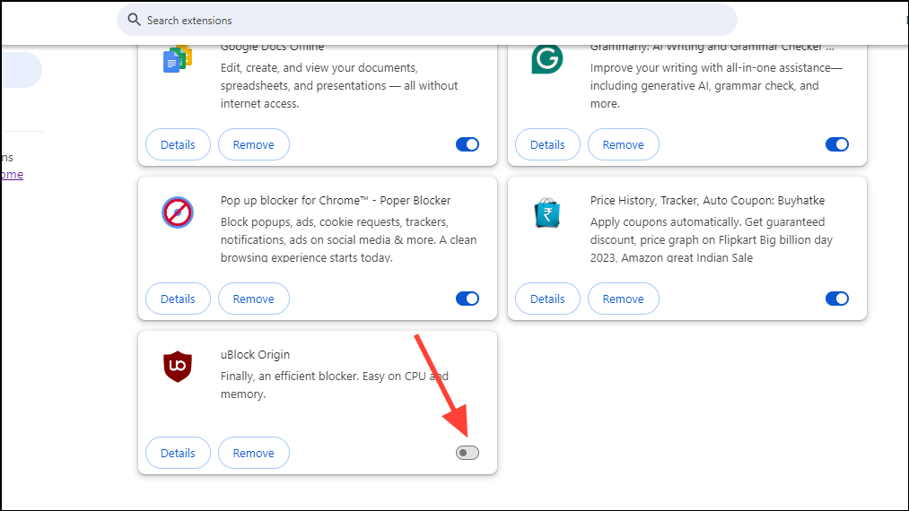Click the 'Improve your writing' Grammarly description
The height and width of the screenshot is (511, 909).
(717, 86)
